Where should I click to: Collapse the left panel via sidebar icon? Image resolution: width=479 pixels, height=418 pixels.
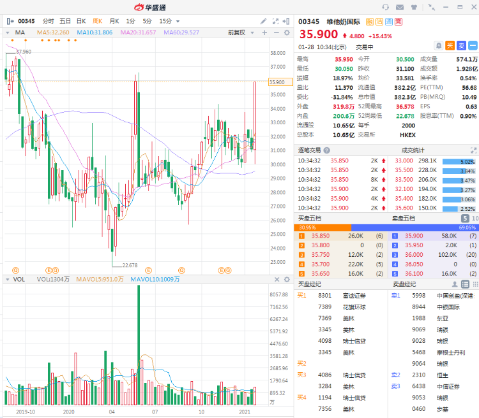pyautogui.click(x=10, y=21)
